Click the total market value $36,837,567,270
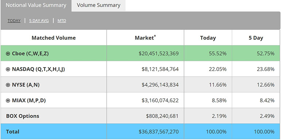 [x=159, y=132]
